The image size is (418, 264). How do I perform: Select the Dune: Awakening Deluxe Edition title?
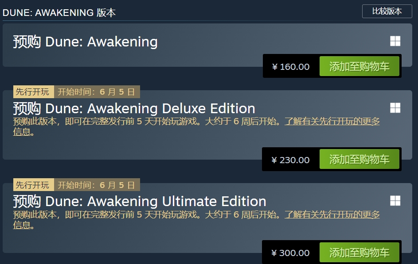click(134, 108)
